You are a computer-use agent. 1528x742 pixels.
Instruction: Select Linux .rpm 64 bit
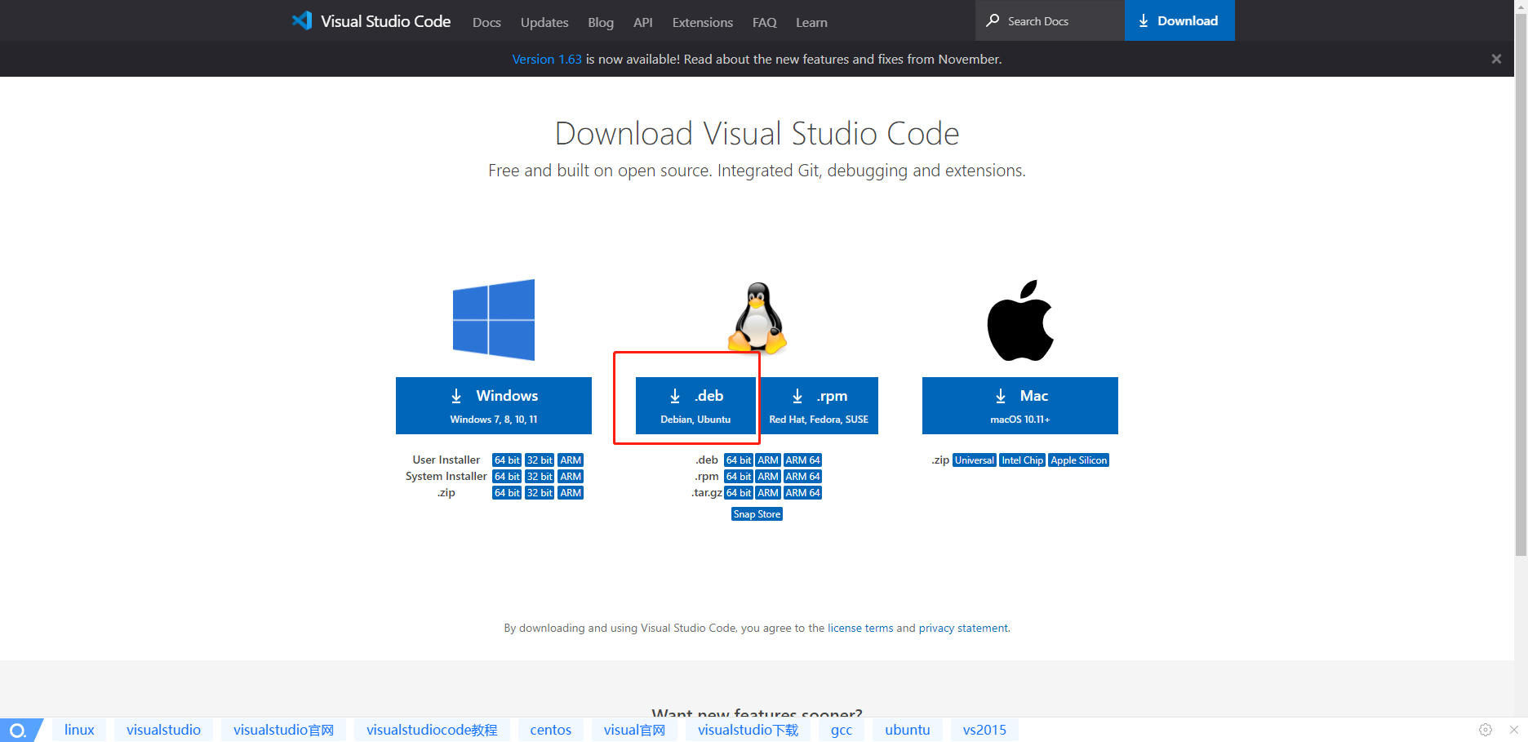click(x=739, y=477)
